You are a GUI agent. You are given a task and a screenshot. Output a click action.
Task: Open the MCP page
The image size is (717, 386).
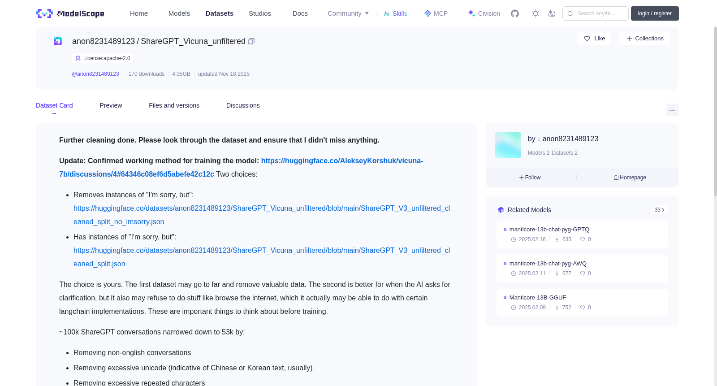coord(436,13)
